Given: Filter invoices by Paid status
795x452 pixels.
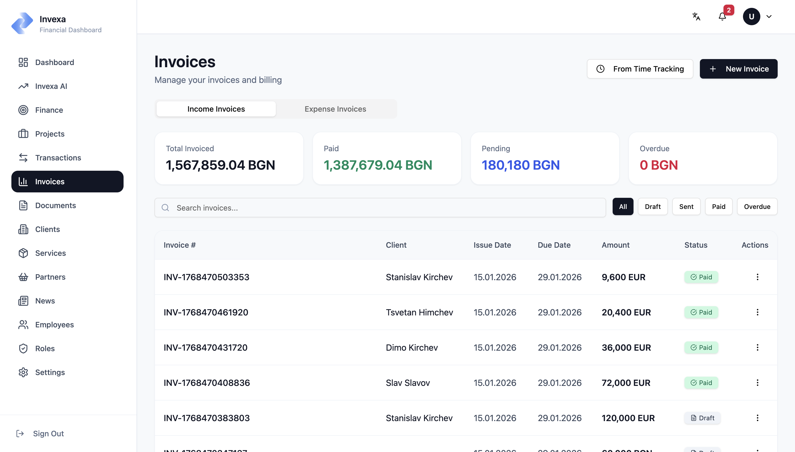Looking at the screenshot, I should tap(718, 207).
